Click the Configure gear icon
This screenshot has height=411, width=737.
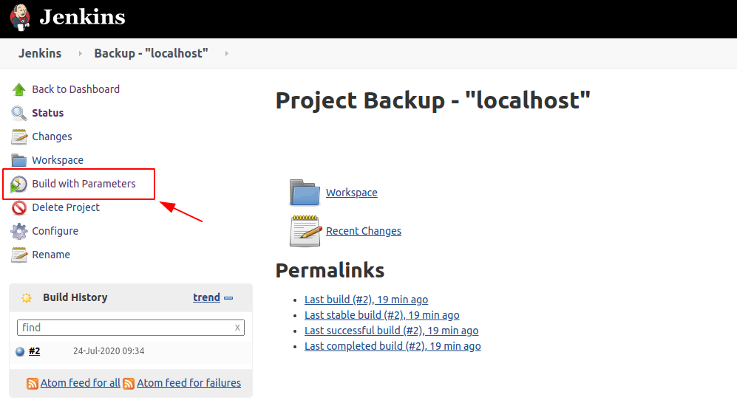point(19,231)
